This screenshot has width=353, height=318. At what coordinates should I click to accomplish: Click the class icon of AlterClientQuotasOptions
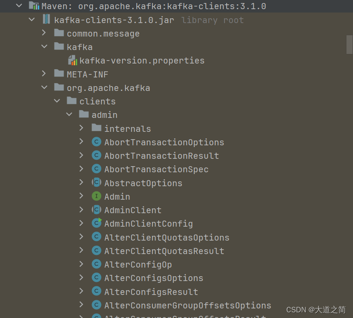(96, 237)
